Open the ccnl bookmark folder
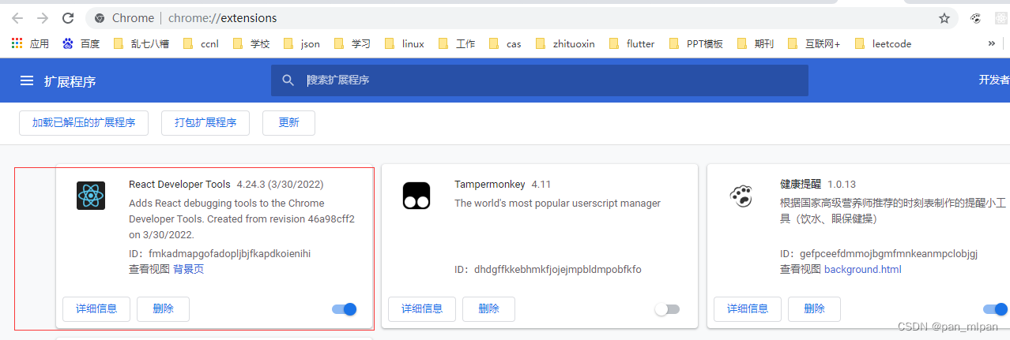This screenshot has width=1010, height=340. coord(201,43)
